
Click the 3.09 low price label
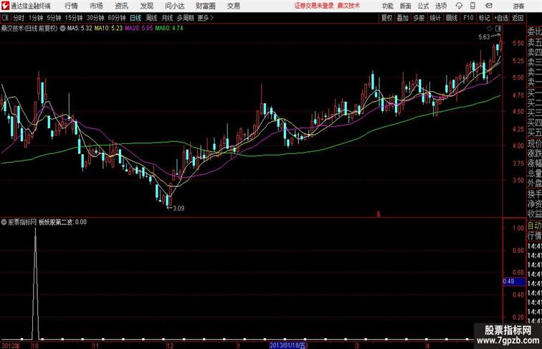click(x=179, y=209)
